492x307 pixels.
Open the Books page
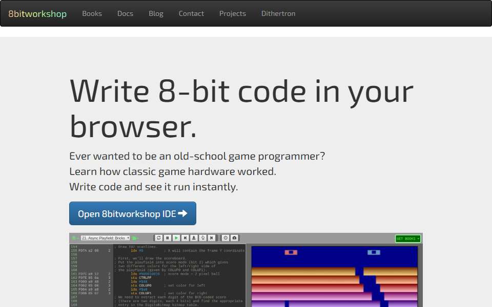(x=92, y=13)
